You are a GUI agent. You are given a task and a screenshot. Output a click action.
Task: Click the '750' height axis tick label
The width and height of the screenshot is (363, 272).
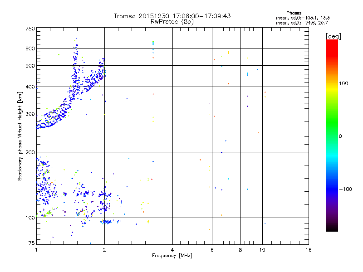(30, 29)
